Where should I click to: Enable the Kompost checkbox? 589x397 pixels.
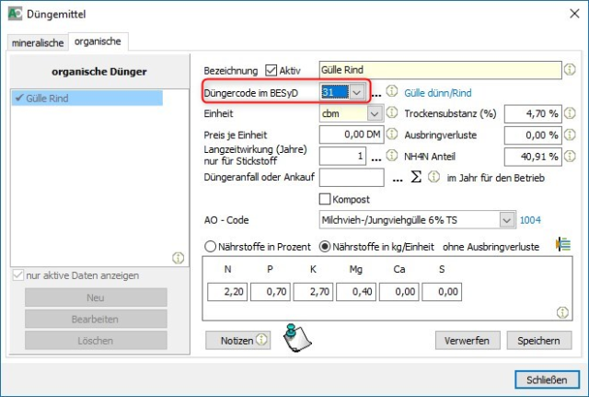click(325, 199)
